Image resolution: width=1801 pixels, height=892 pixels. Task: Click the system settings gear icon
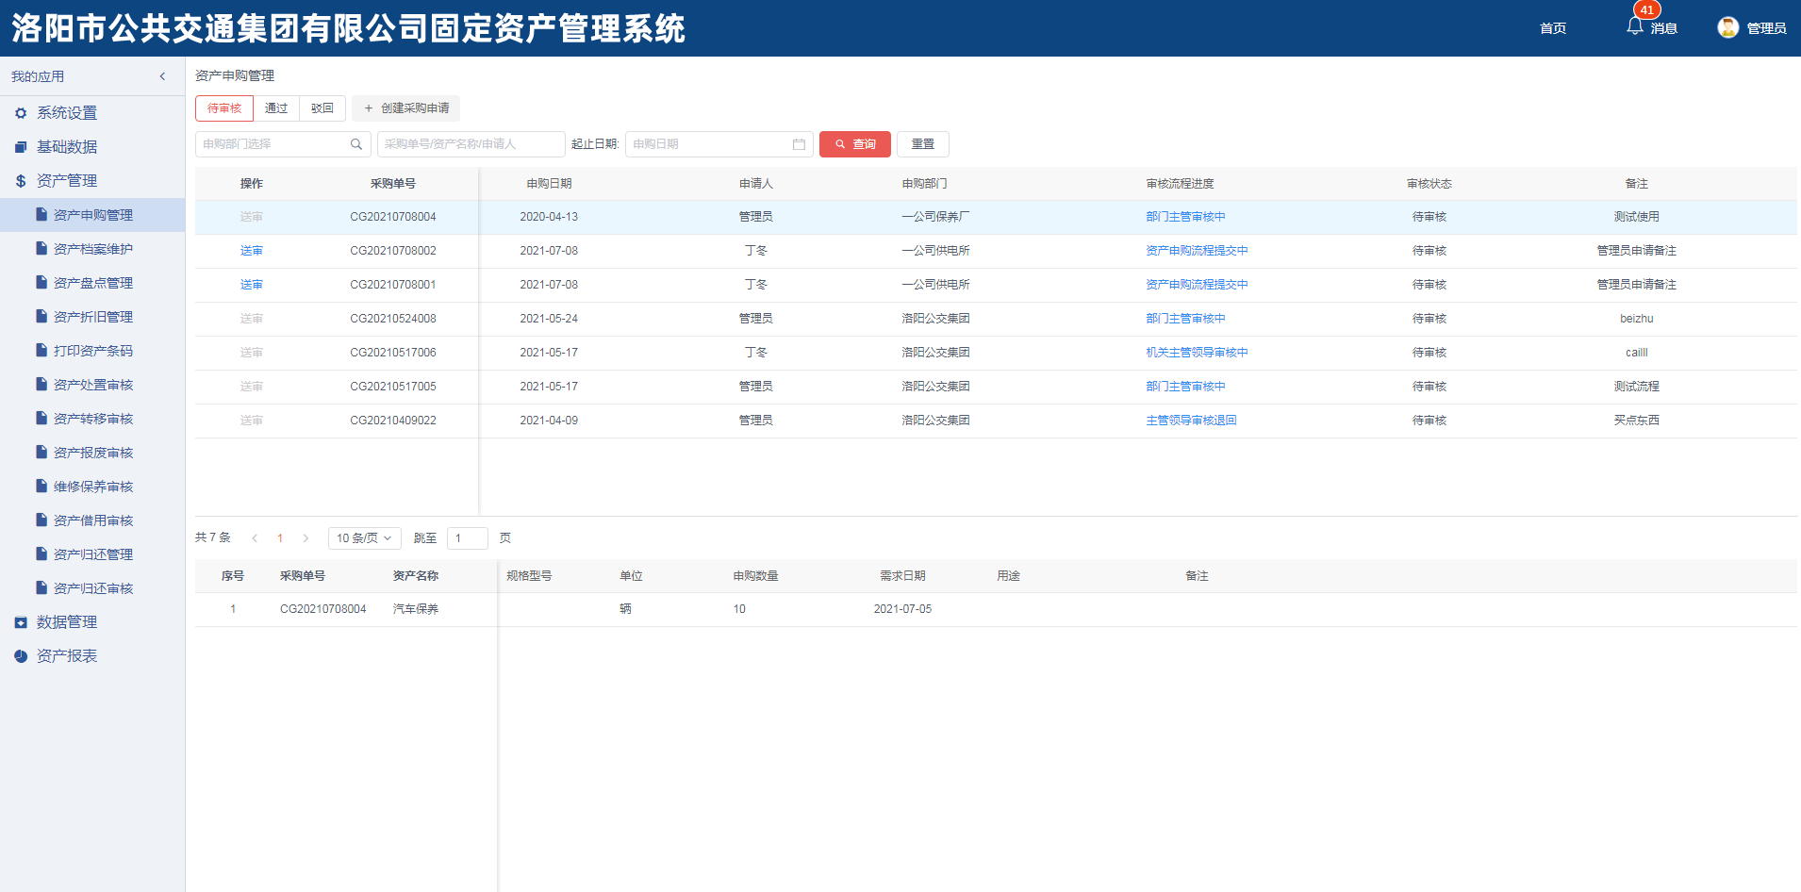pyautogui.click(x=21, y=113)
